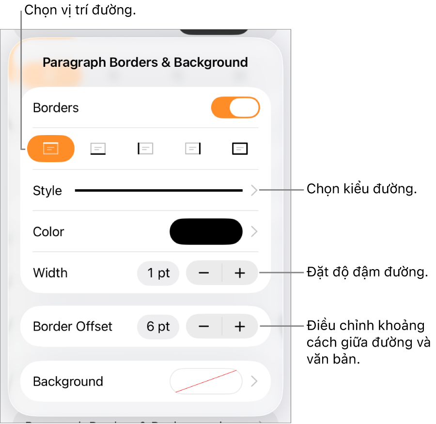This screenshot has height=424, width=436.
Task: Tap the 1 pt Width value field
Action: pos(158,273)
